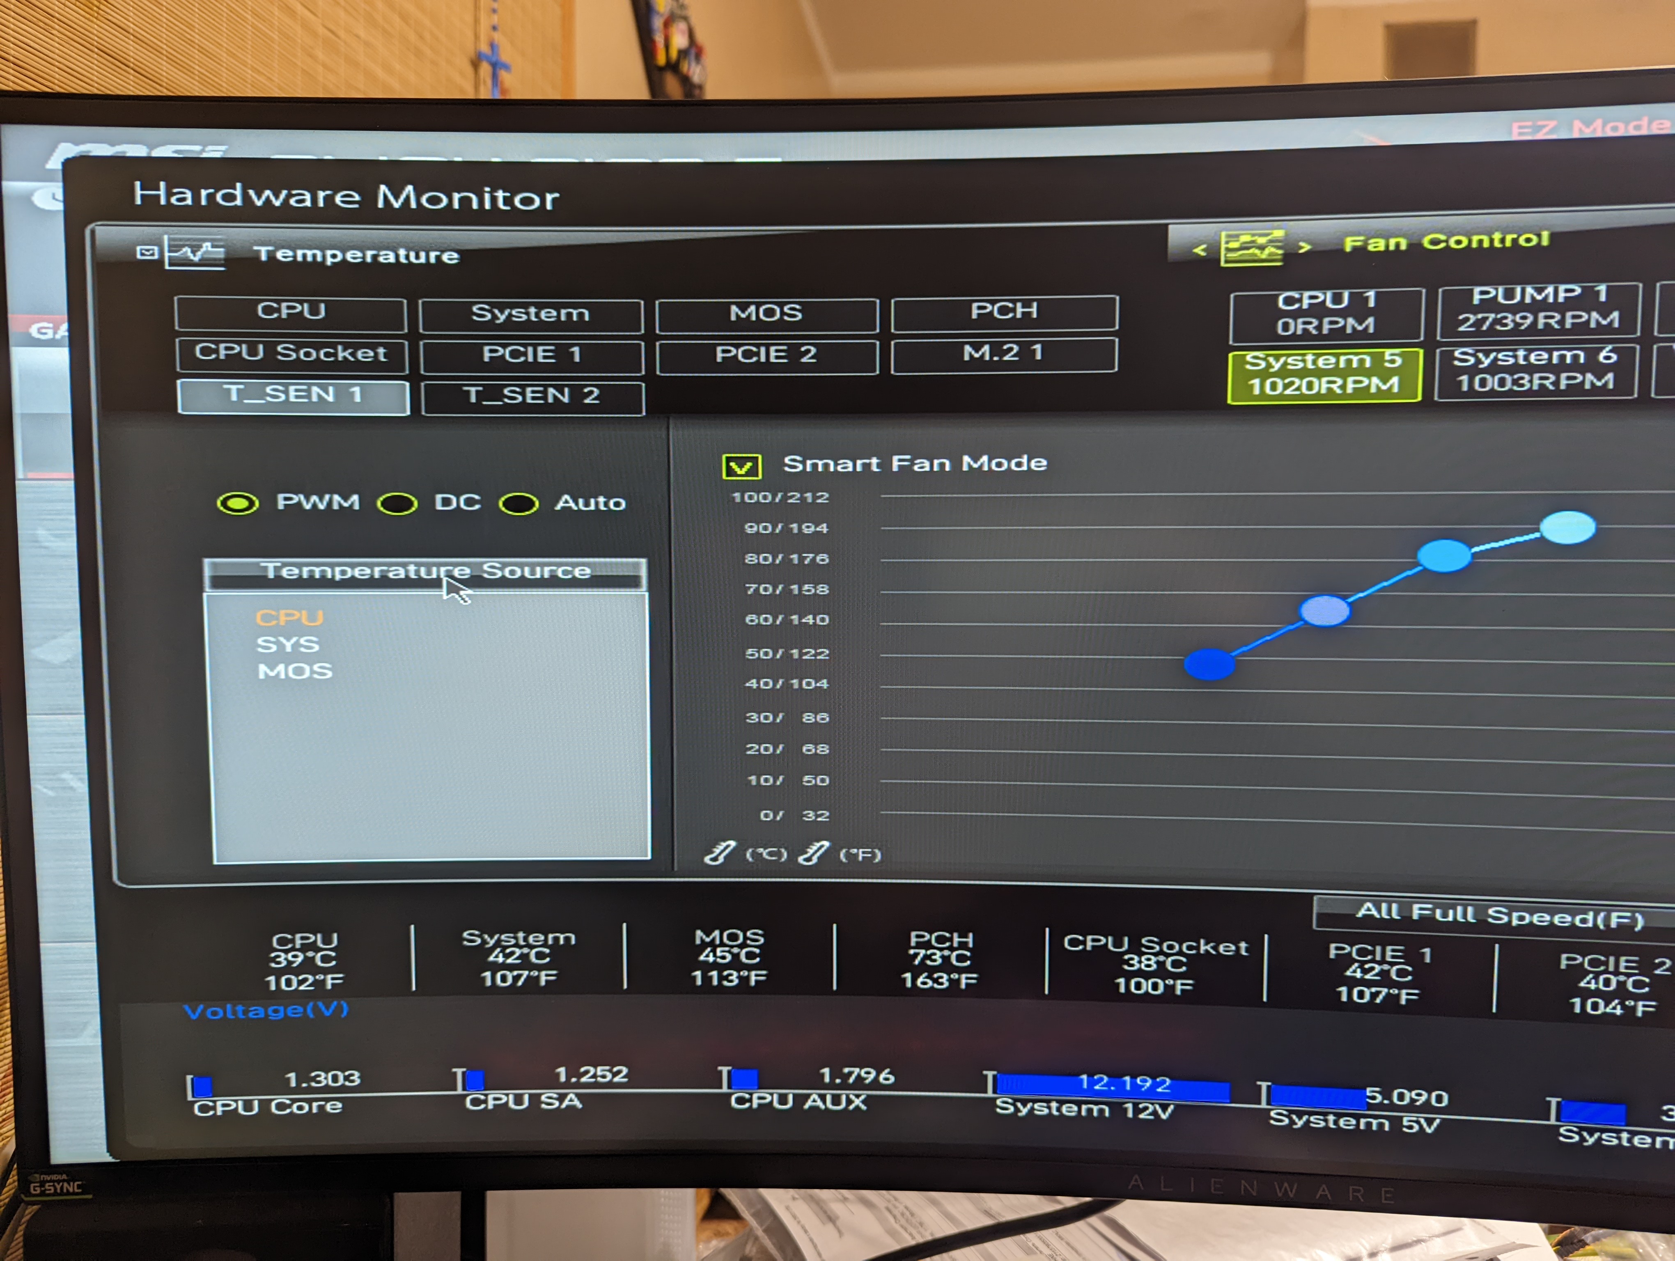Click the Temperature graph icon
The image size is (1675, 1261).
pyautogui.click(x=195, y=254)
